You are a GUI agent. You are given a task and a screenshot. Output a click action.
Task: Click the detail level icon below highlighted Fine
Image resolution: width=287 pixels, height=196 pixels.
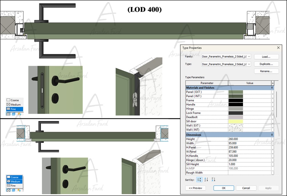8,114
